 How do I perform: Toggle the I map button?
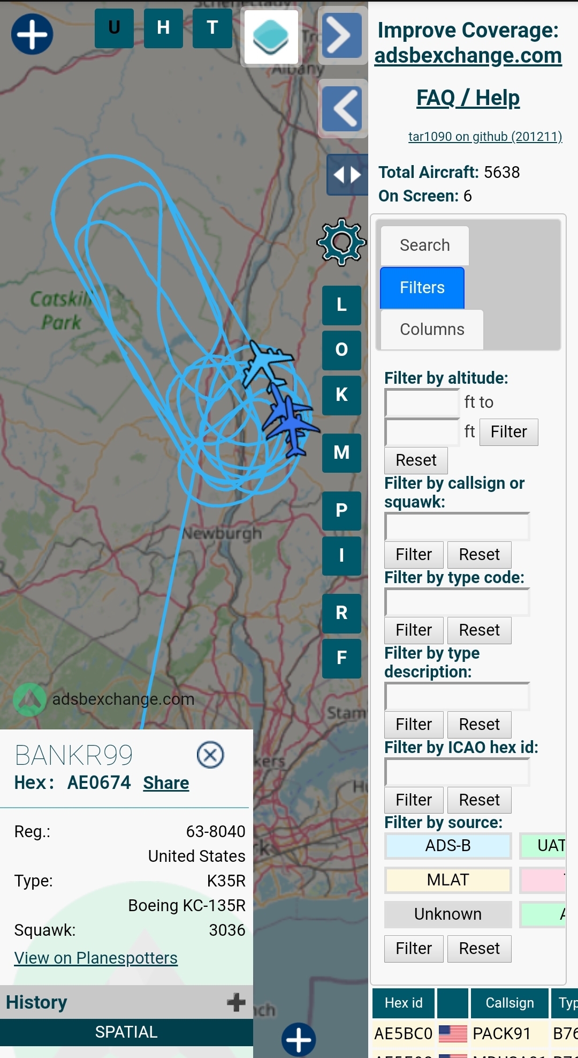(341, 556)
